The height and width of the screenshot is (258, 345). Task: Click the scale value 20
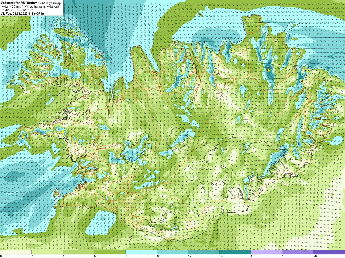coord(315,256)
